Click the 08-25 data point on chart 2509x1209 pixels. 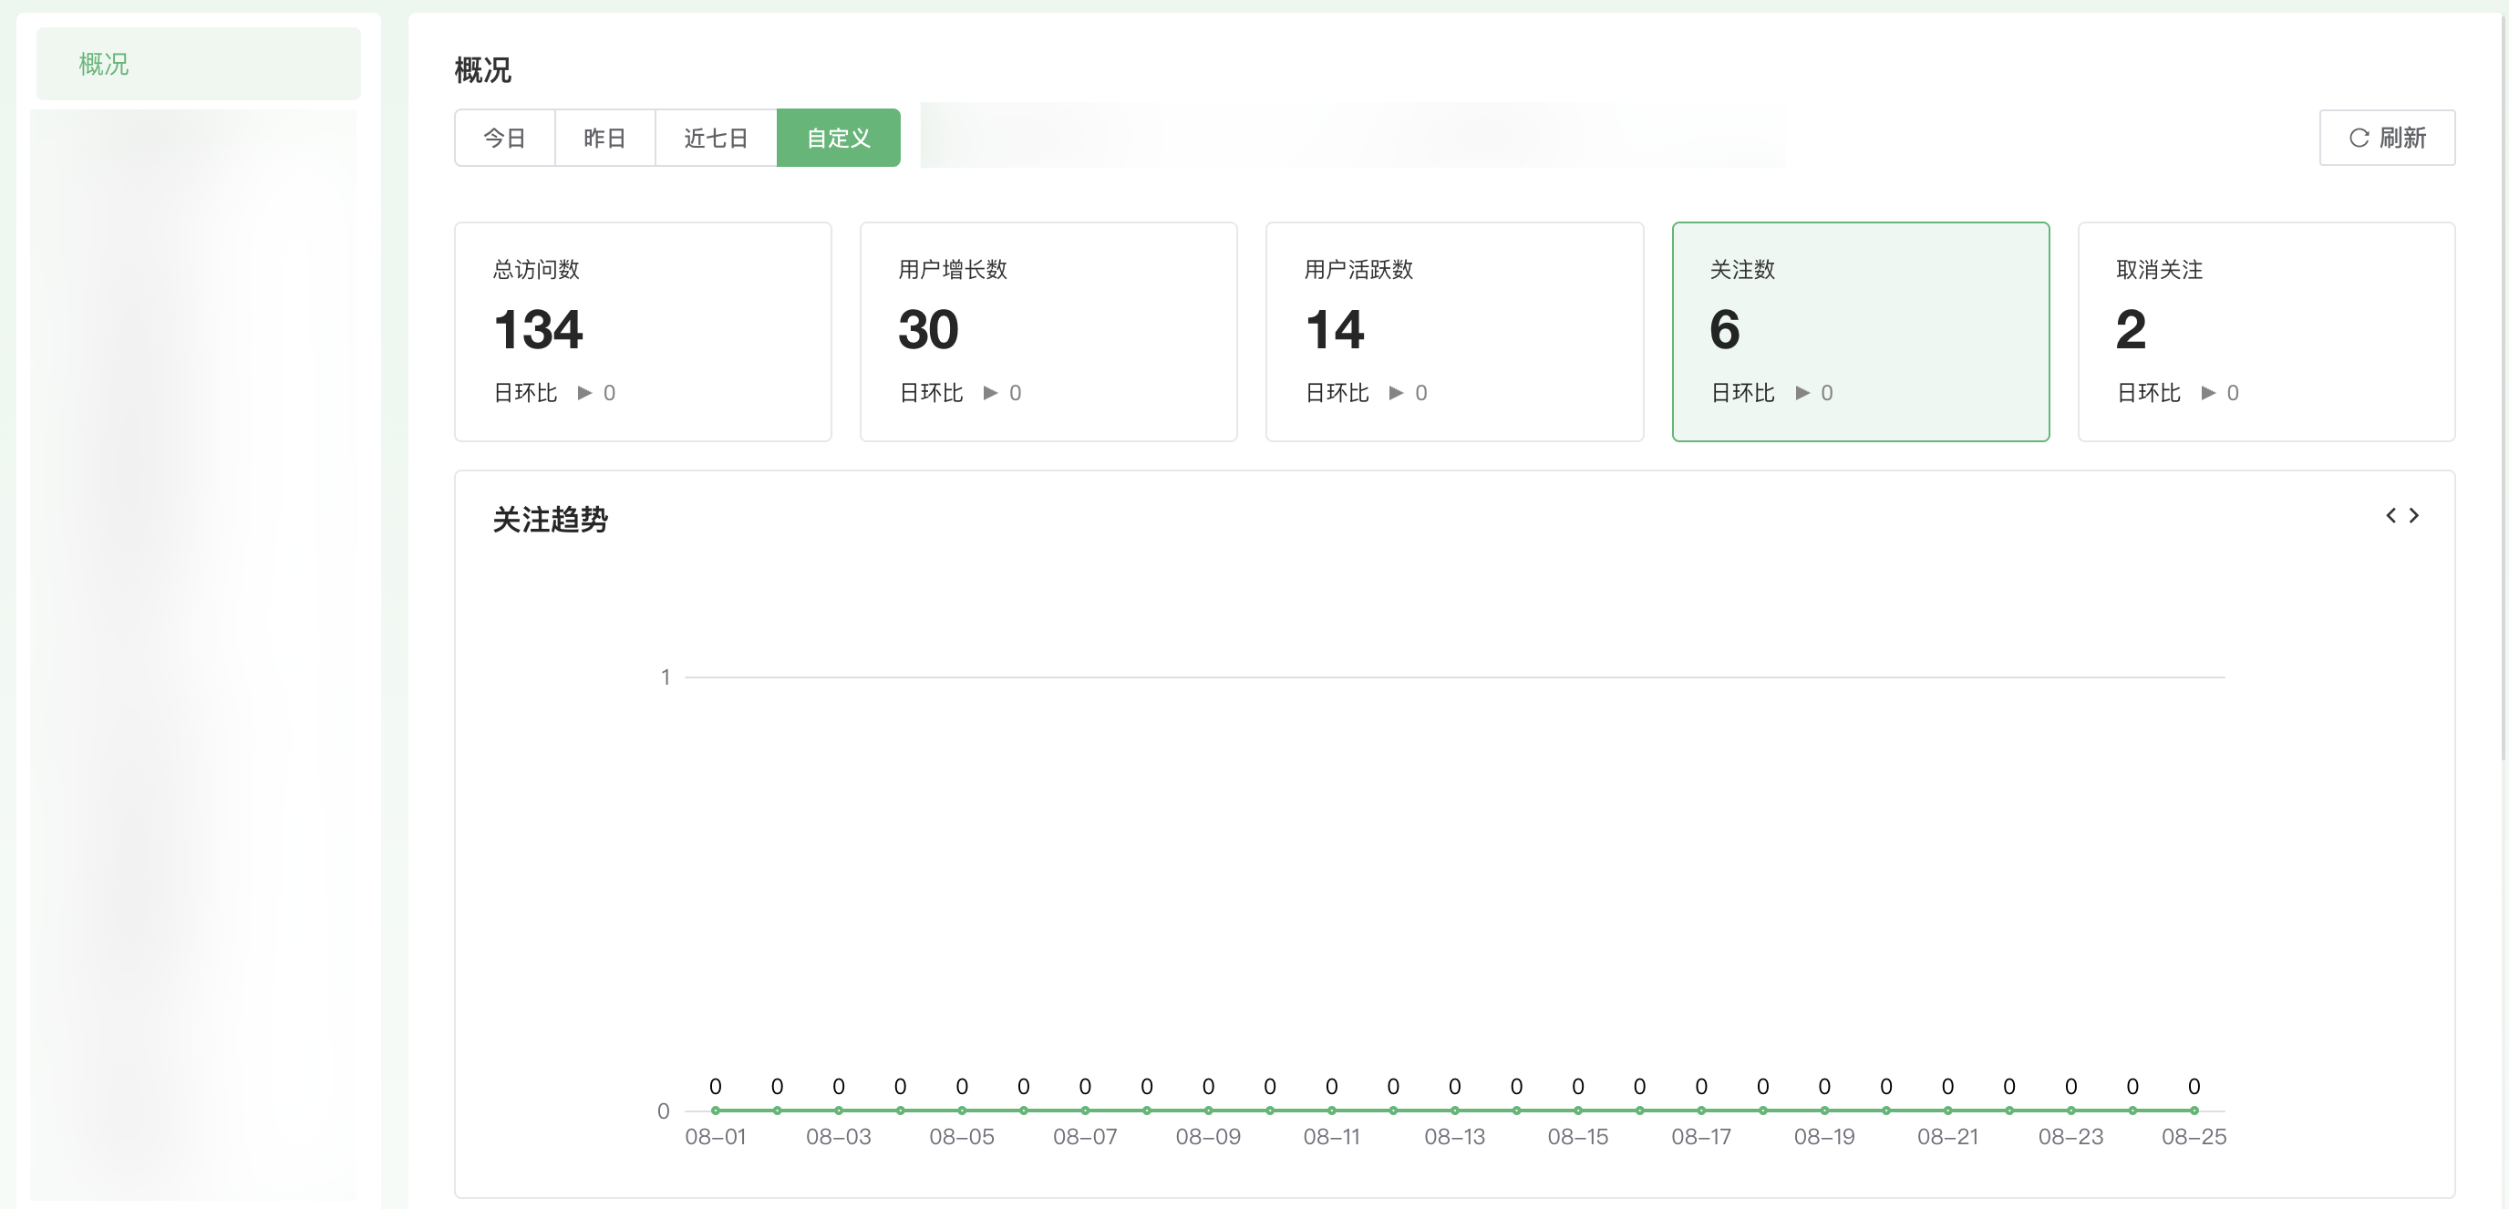pos(2194,1111)
